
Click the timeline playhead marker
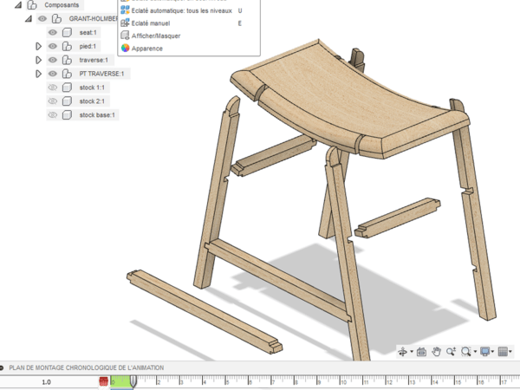tap(133, 381)
